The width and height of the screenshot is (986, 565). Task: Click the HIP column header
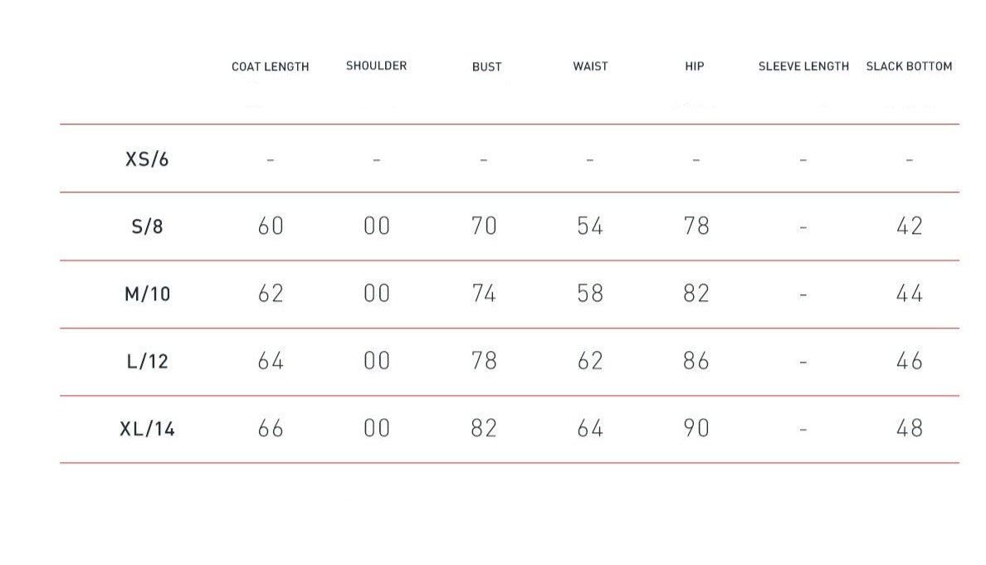click(695, 66)
